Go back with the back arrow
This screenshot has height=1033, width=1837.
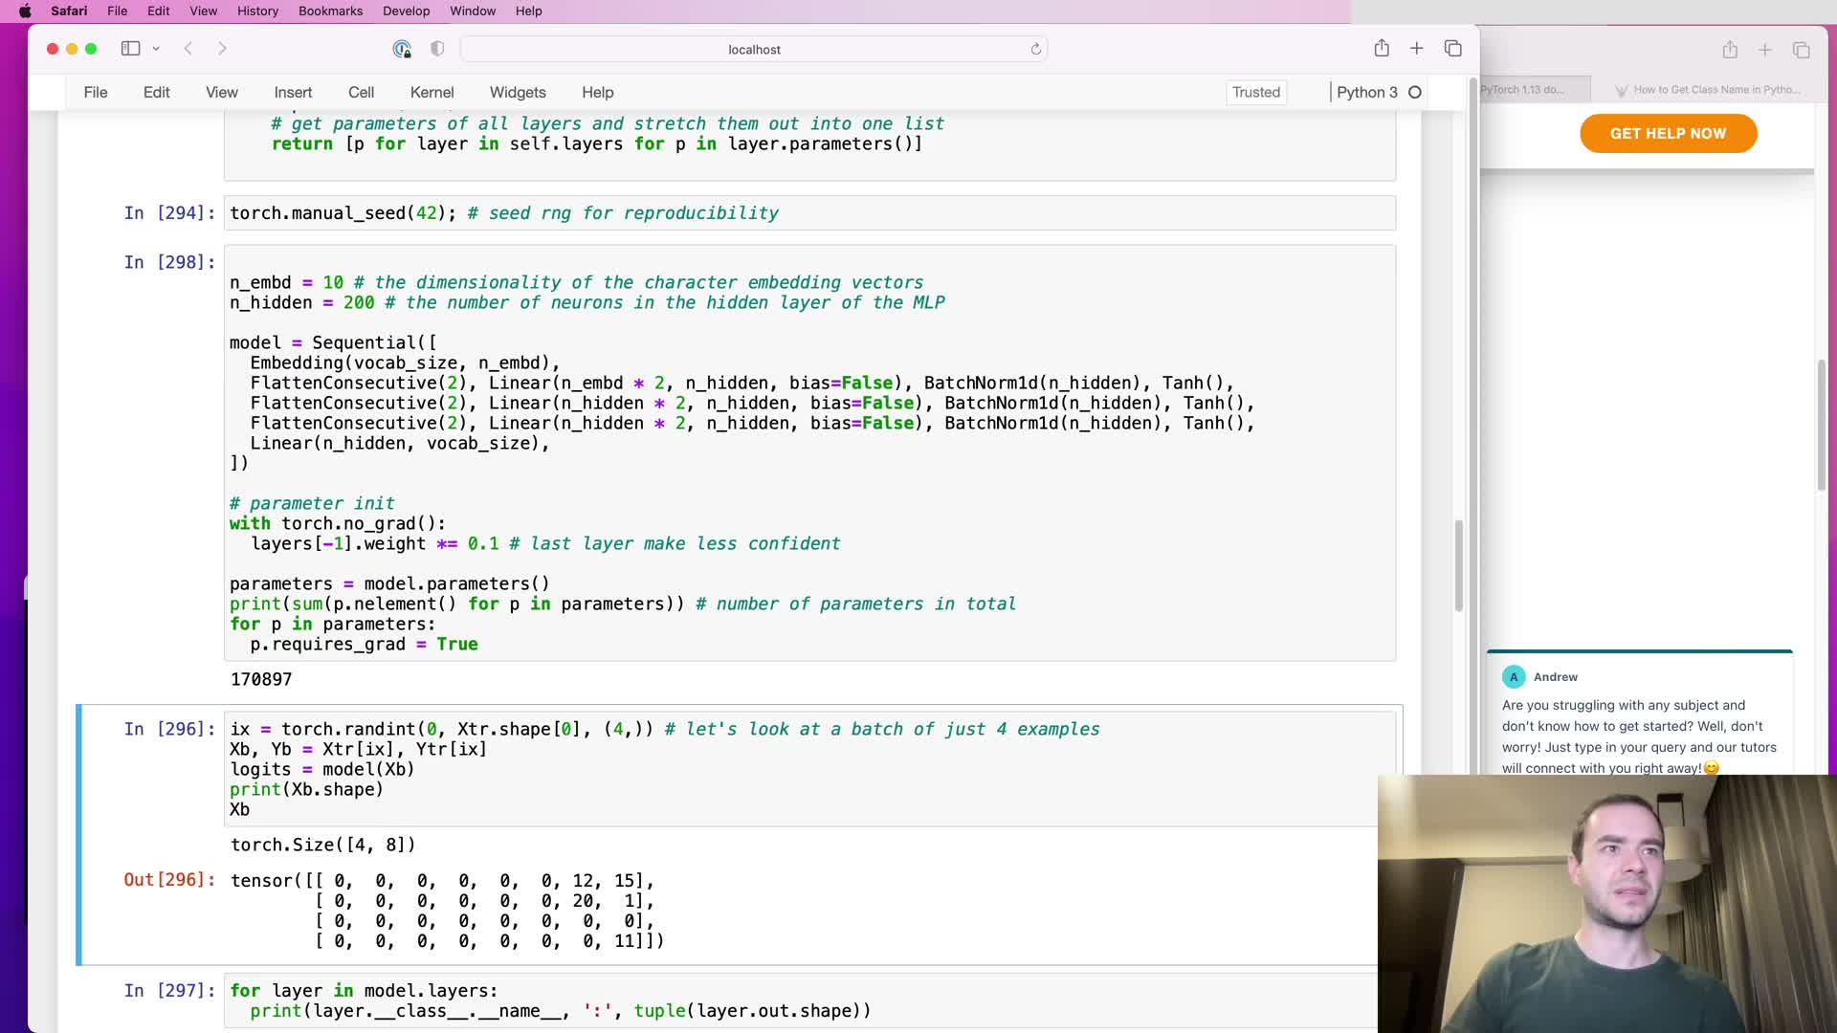point(188,49)
